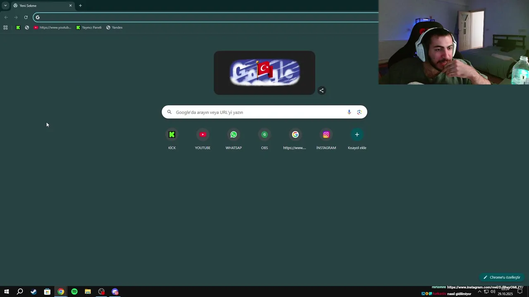This screenshot has height=297, width=529.
Task: Open Steam from the taskbar
Action: (33, 292)
